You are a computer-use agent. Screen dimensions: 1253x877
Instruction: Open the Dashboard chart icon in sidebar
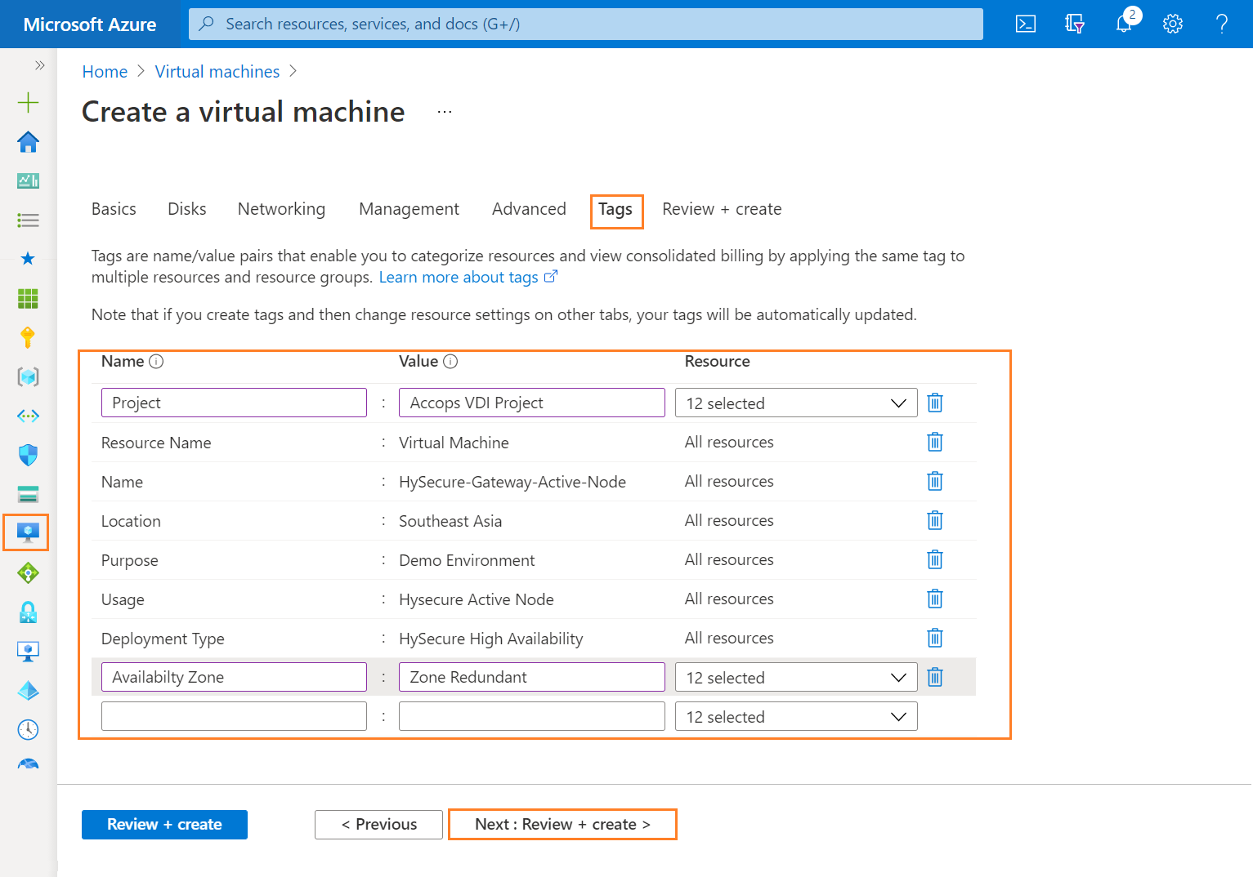[x=28, y=180]
